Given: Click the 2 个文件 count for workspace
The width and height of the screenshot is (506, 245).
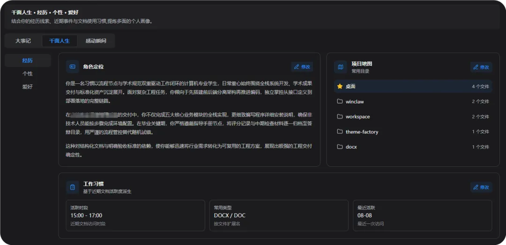Looking at the screenshot, I should pos(480,117).
